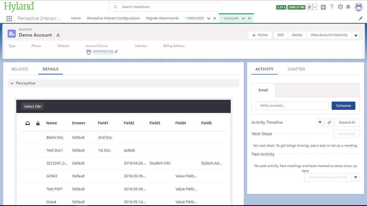Click the Edit button

click(281, 35)
